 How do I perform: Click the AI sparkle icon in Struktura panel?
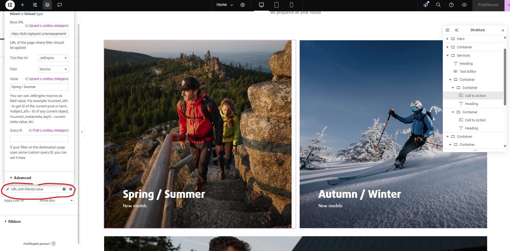point(456,30)
